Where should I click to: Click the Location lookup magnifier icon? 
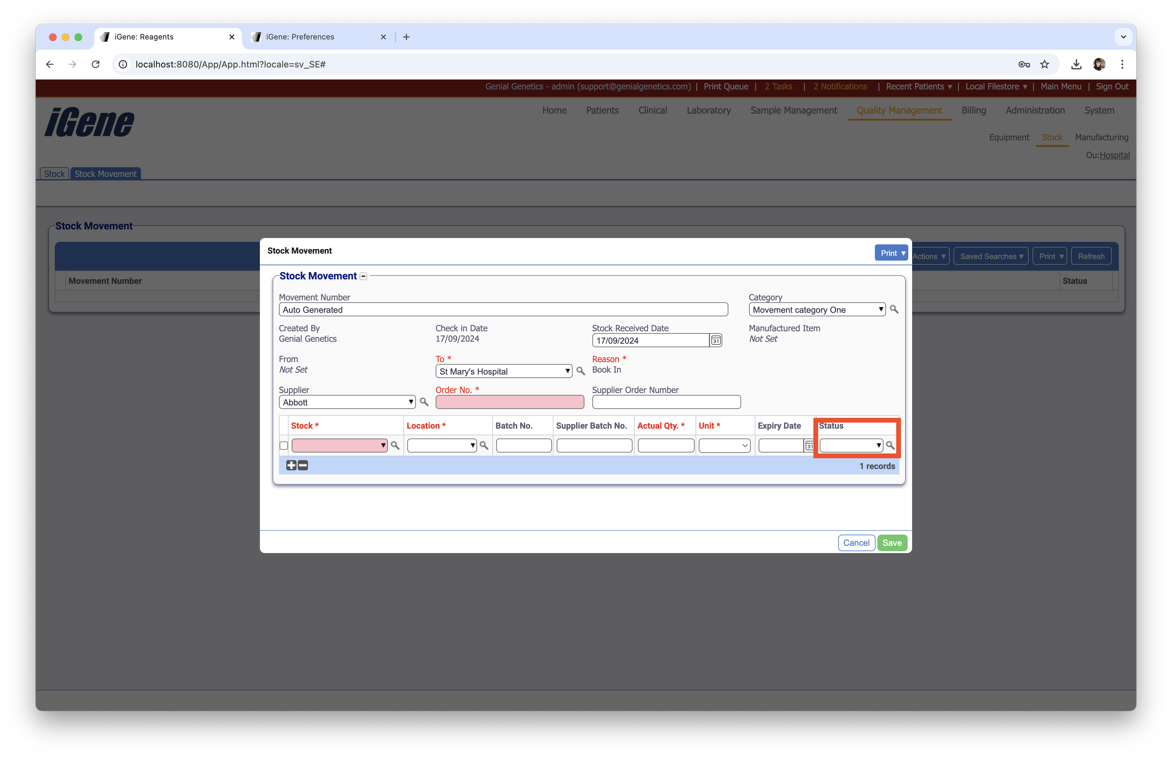483,445
